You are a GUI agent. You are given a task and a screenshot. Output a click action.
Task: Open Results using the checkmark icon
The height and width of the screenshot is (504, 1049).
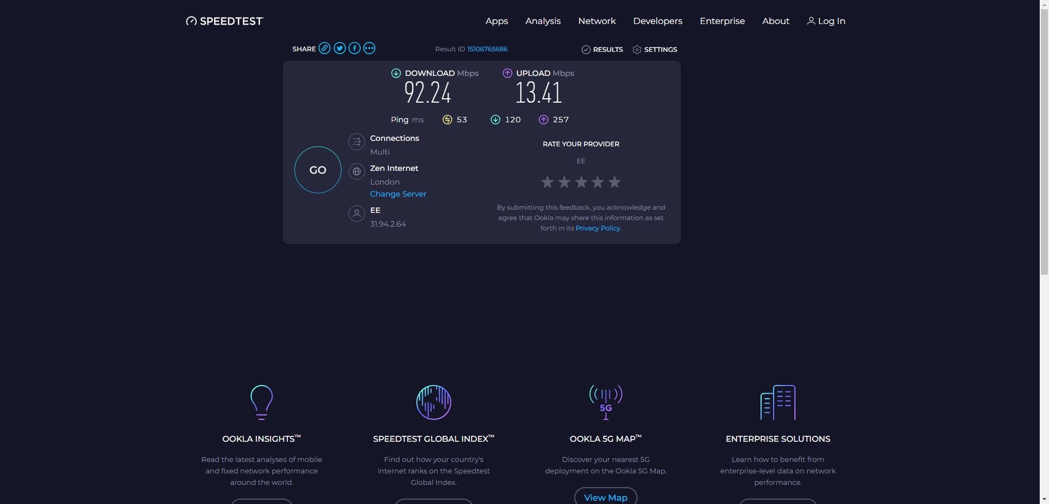tap(587, 49)
